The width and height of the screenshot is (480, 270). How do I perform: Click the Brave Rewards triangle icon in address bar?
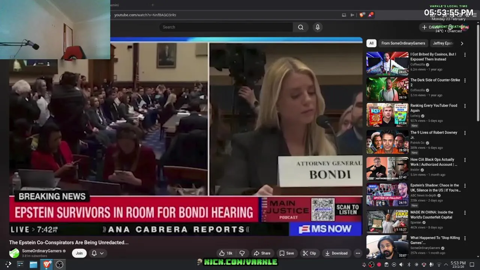coord(370,15)
